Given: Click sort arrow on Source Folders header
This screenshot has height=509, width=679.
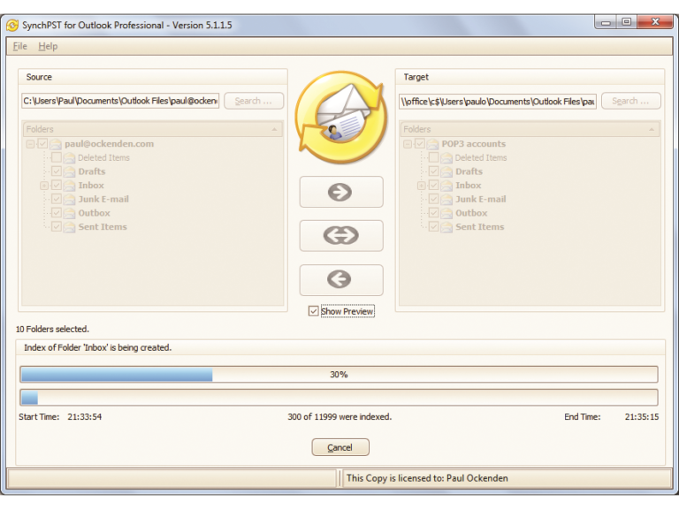Looking at the screenshot, I should point(274,129).
